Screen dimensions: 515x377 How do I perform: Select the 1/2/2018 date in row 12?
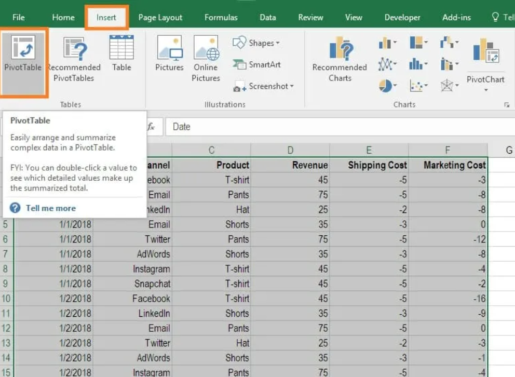[53, 328]
